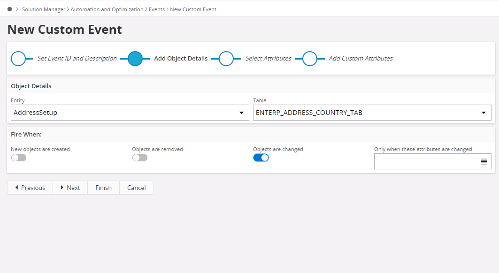This screenshot has width=499, height=273.
Task: Open the attribute list picker icon
Action: pos(484,161)
